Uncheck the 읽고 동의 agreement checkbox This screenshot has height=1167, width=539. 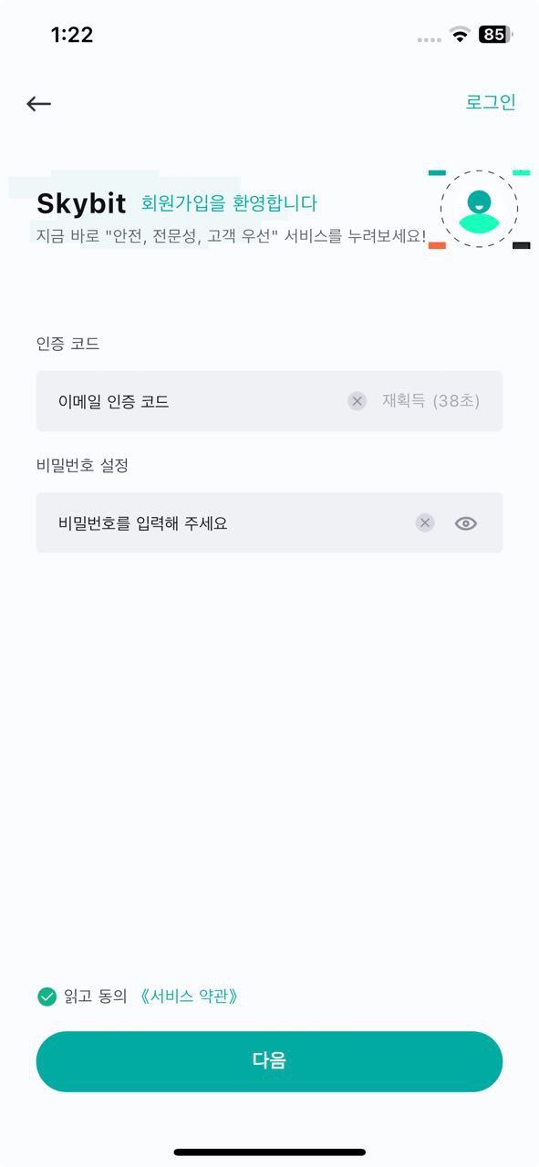47,997
